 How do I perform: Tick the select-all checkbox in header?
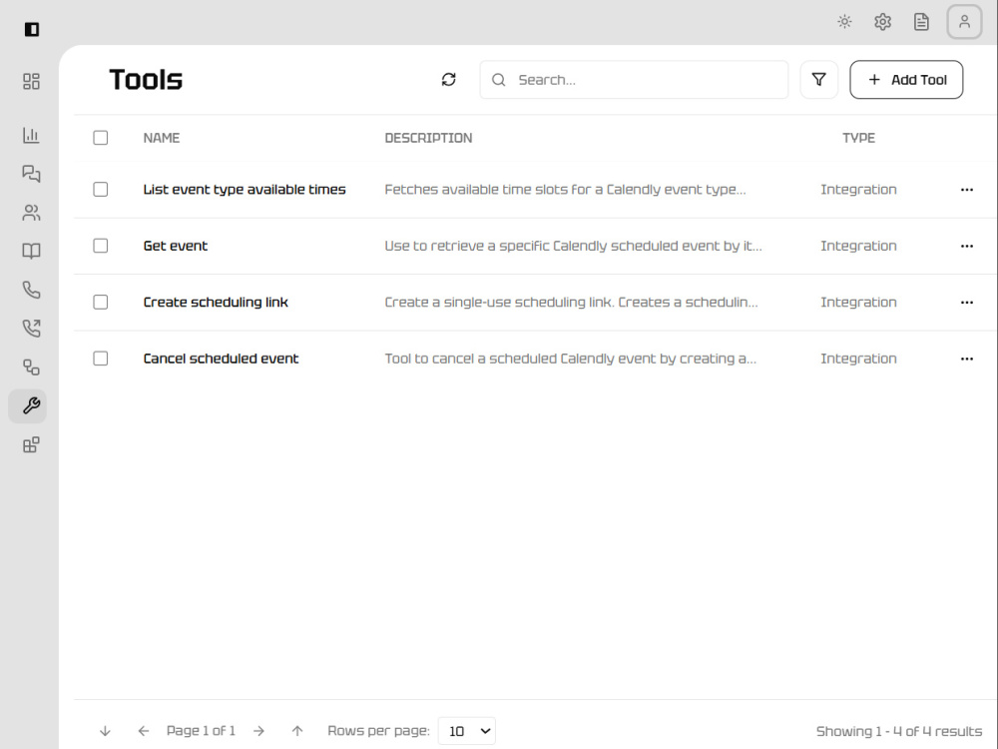[x=101, y=138]
